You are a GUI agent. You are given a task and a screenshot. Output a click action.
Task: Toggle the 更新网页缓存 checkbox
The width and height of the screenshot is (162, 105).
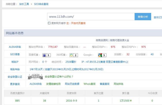click(49, 23)
